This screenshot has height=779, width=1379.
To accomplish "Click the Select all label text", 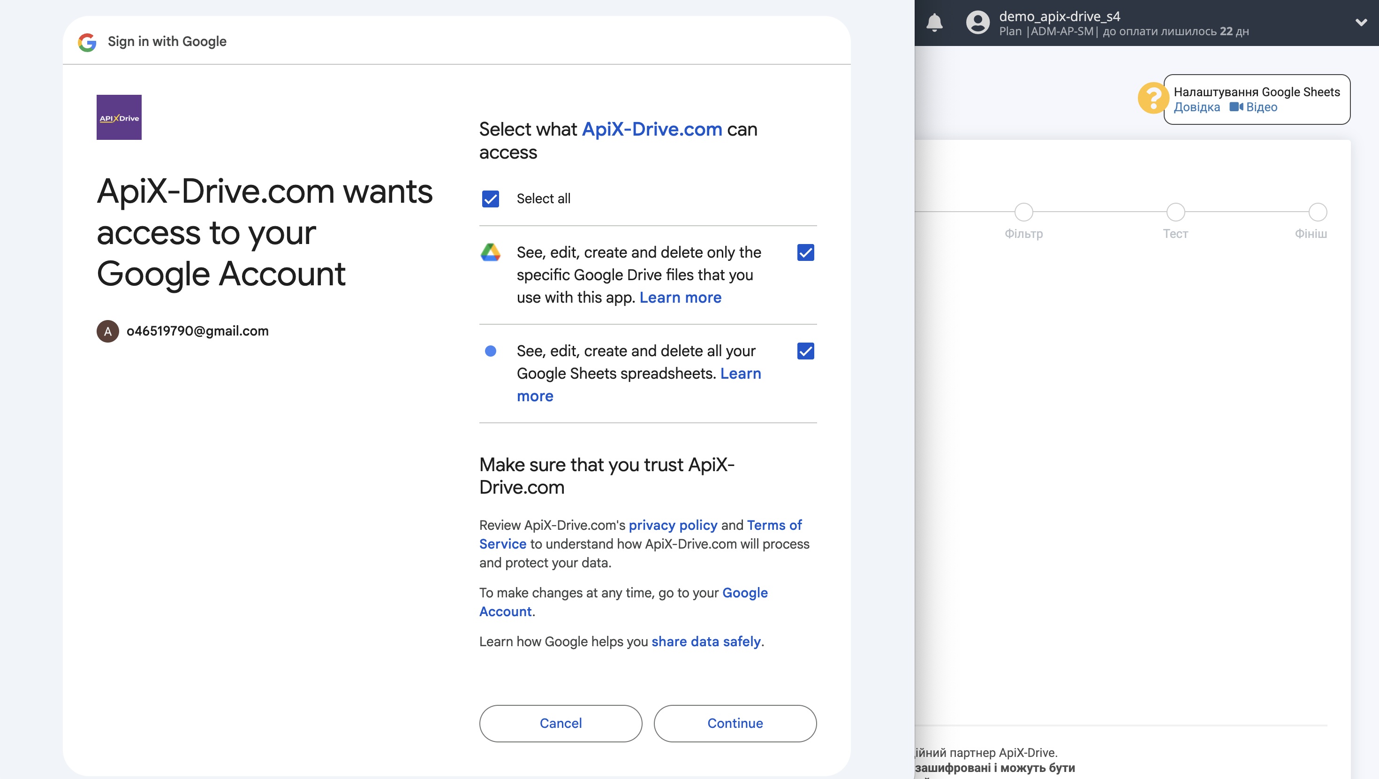I will click(x=543, y=199).
